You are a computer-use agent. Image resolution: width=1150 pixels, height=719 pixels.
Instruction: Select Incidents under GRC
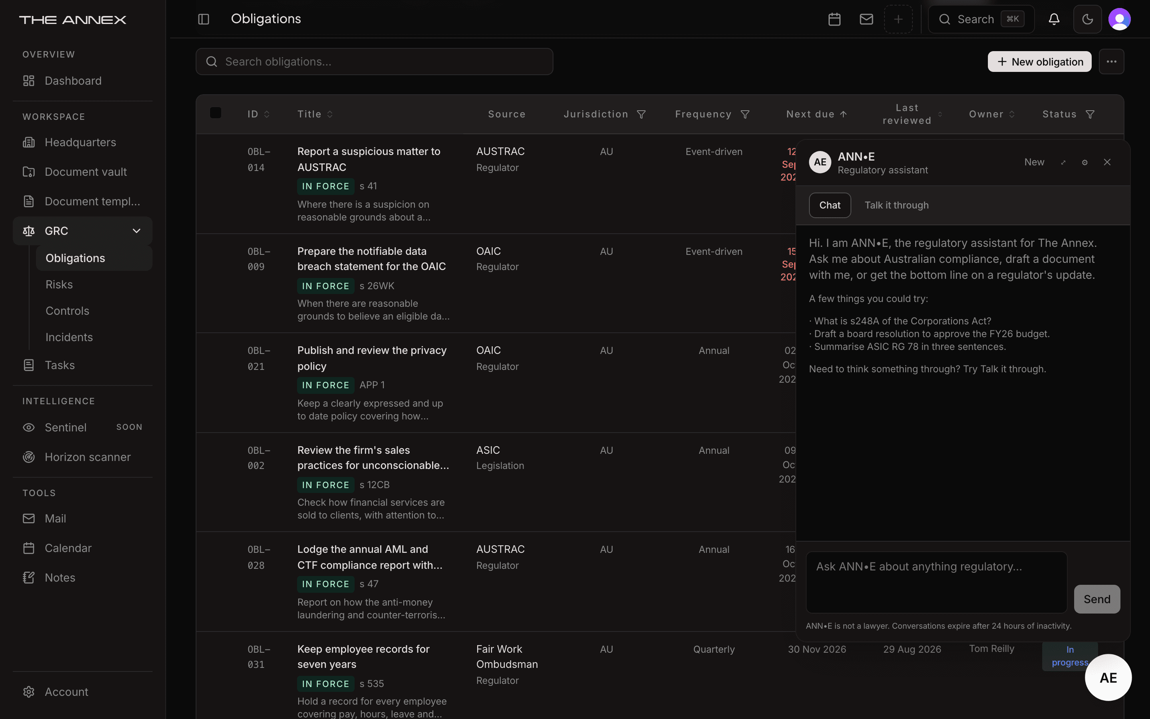(94, 337)
